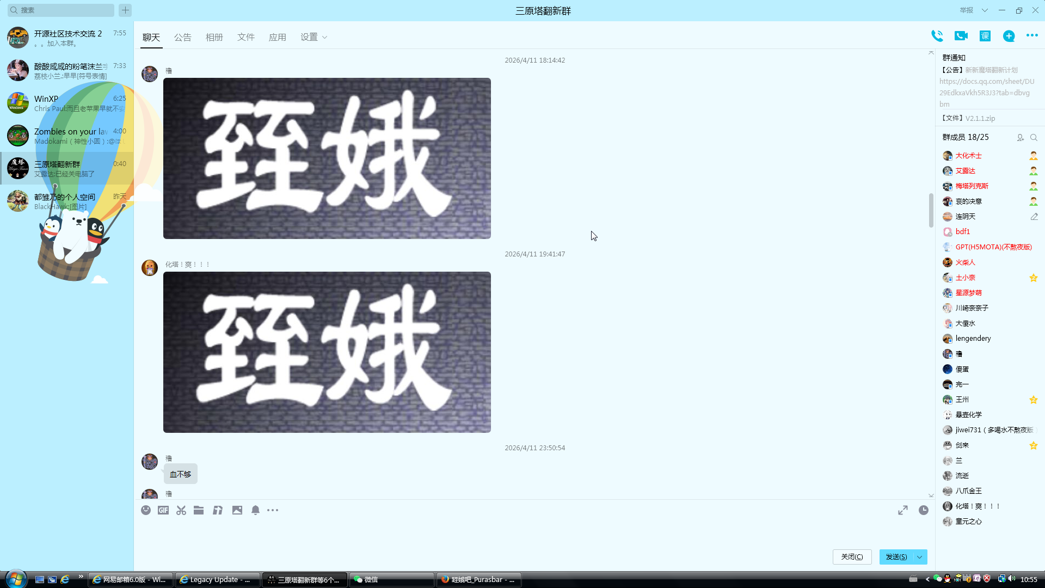Image resolution: width=1045 pixels, height=588 pixels.
Task: Open the message history clock icon
Action: [x=924, y=510]
